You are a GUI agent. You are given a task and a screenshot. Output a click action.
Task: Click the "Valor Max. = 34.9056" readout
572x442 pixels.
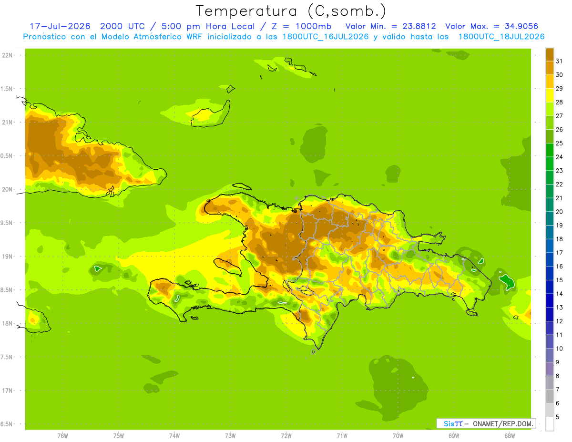point(492,26)
